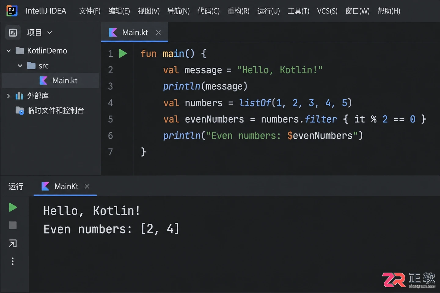
Task: Switch to the MainKt run tab
Action: point(65,186)
